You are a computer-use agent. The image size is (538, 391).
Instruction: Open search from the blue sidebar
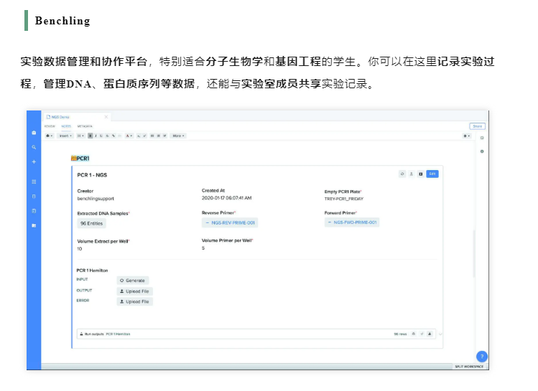click(34, 147)
